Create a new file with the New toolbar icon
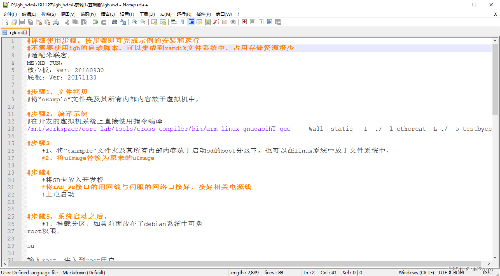This screenshot has width=500, height=276. click(6, 22)
